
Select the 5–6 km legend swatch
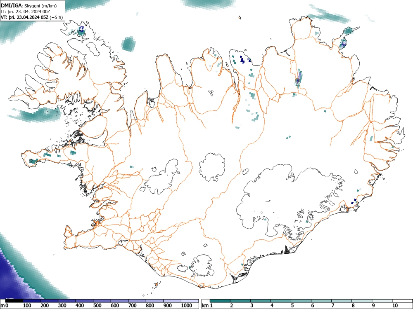coord(301,301)
